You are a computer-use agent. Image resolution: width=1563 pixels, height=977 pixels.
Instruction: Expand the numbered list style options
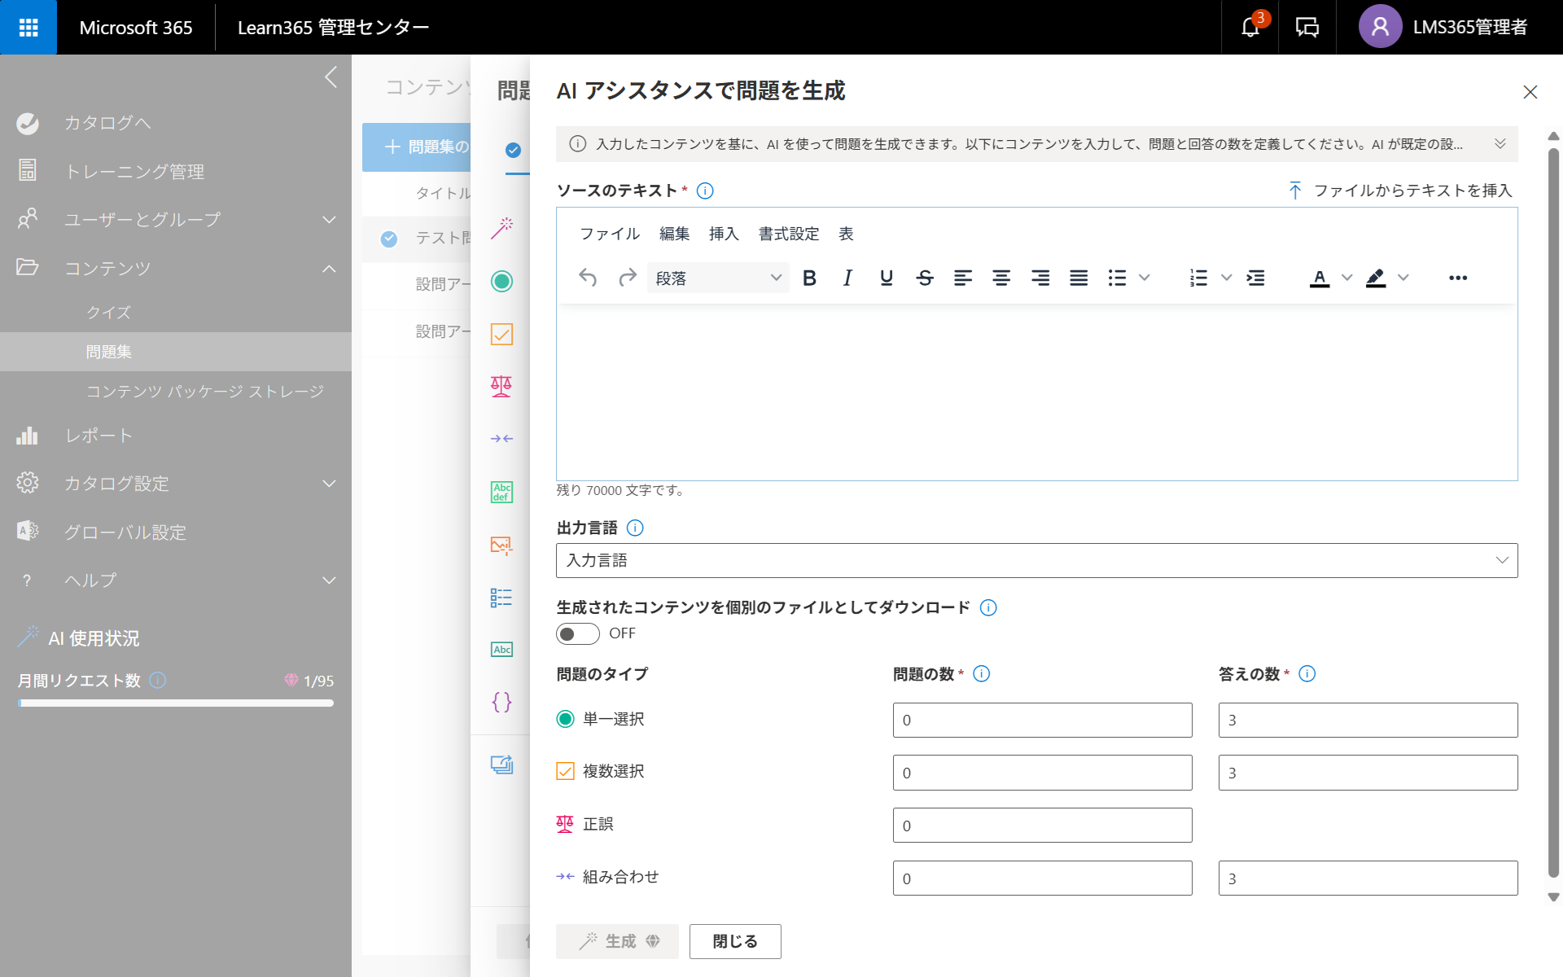pyautogui.click(x=1226, y=278)
